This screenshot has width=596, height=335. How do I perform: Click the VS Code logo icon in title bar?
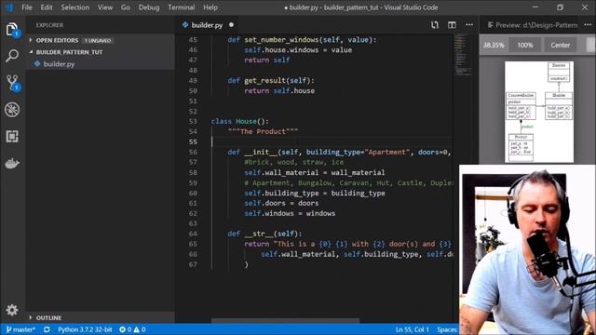click(9, 7)
